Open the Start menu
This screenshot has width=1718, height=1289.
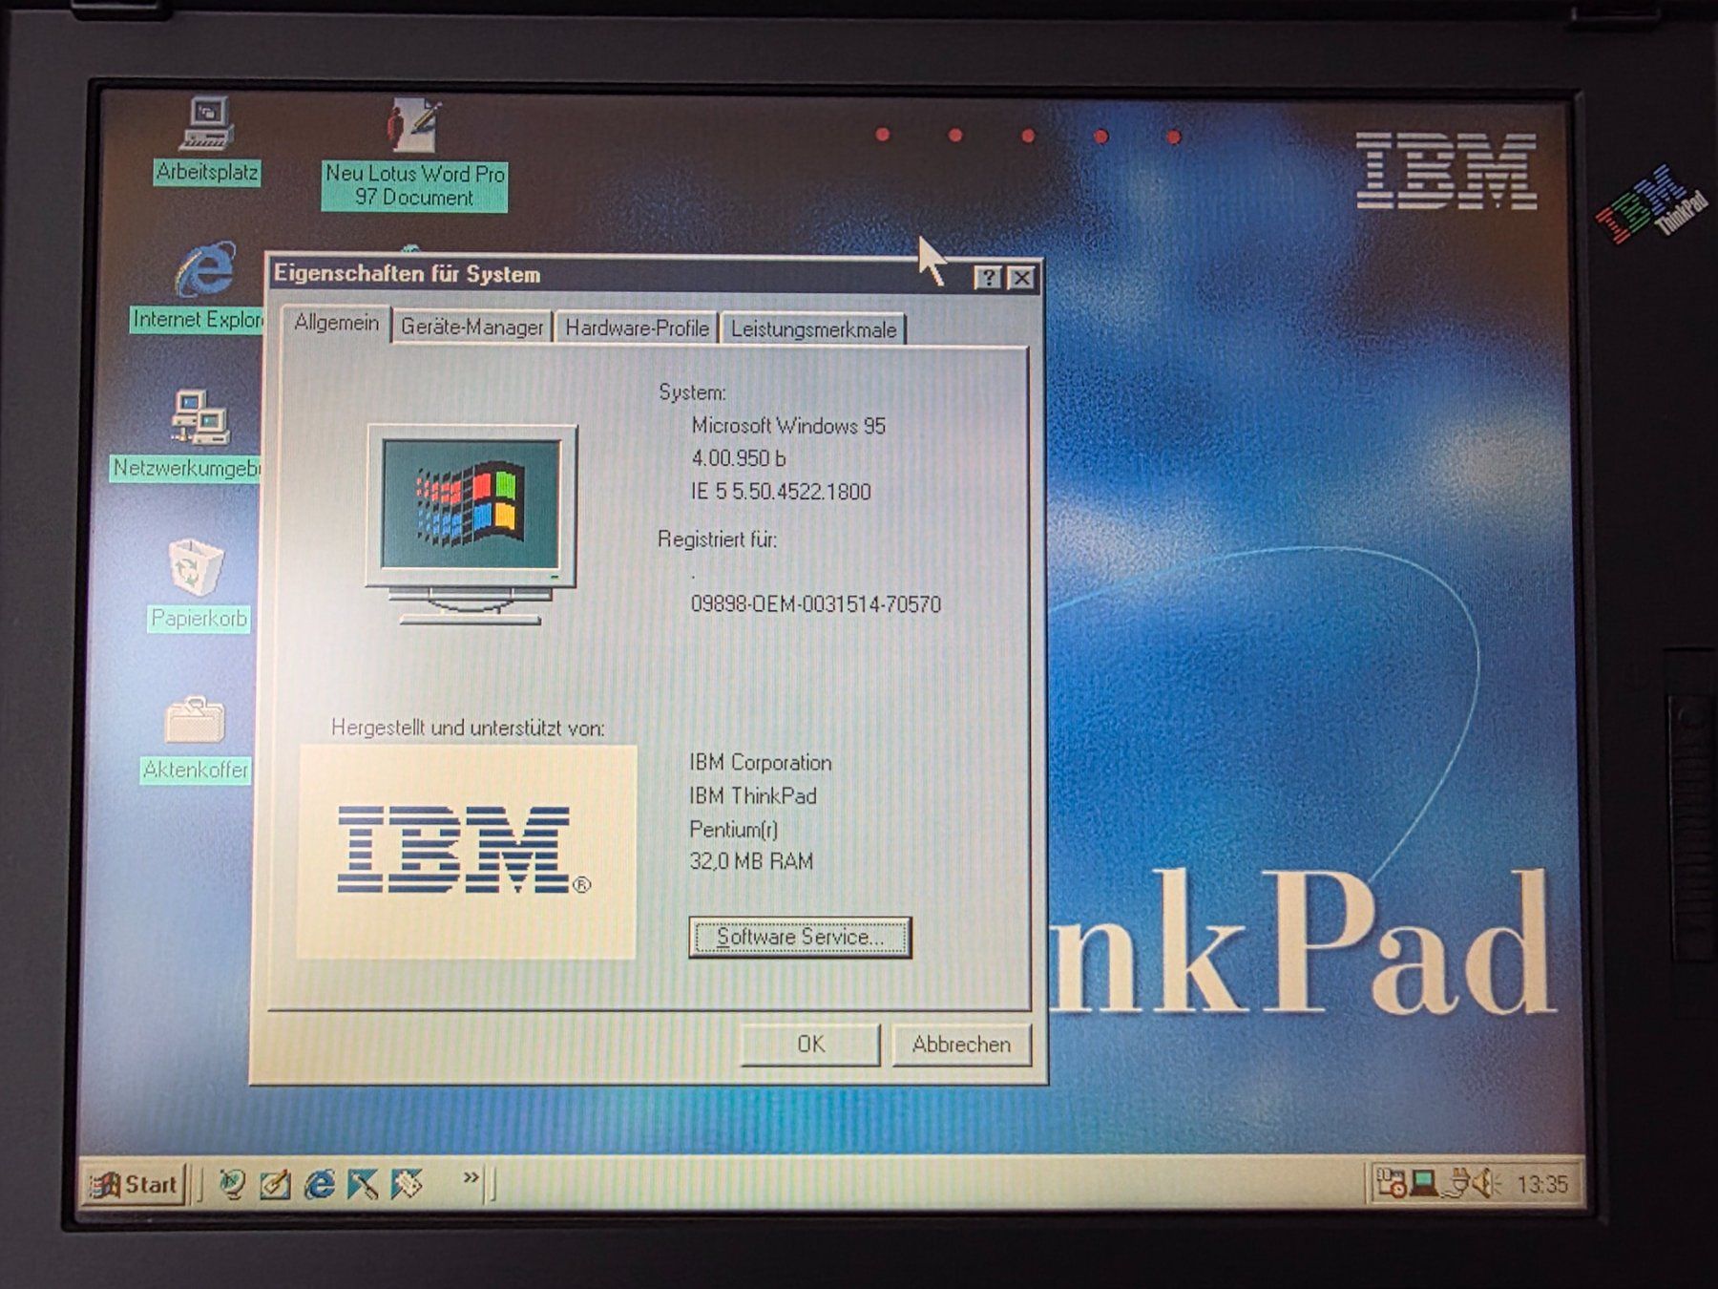(x=134, y=1185)
